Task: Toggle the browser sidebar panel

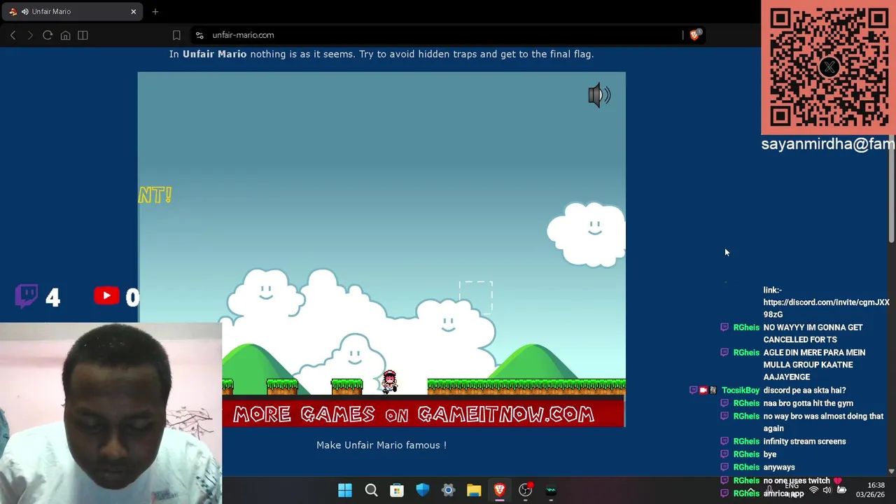Action: [83, 35]
